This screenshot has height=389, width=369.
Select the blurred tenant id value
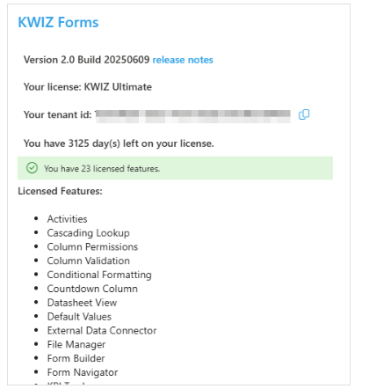tap(193, 116)
